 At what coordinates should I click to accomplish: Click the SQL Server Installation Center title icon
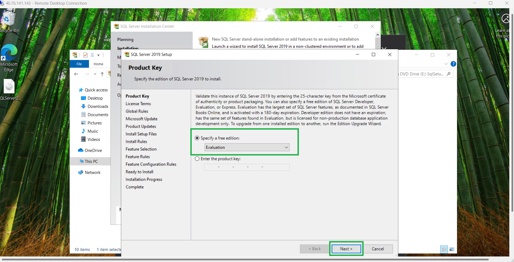point(117,26)
